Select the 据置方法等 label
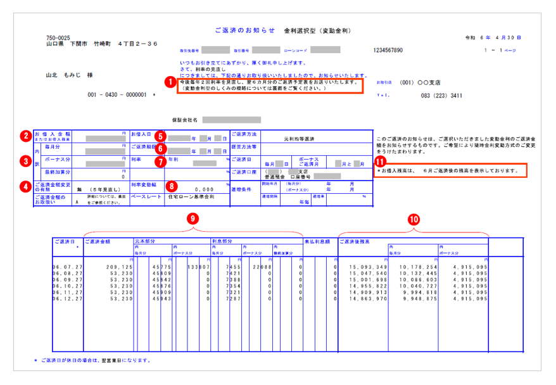The width and height of the screenshot is (556, 385). (x=244, y=147)
